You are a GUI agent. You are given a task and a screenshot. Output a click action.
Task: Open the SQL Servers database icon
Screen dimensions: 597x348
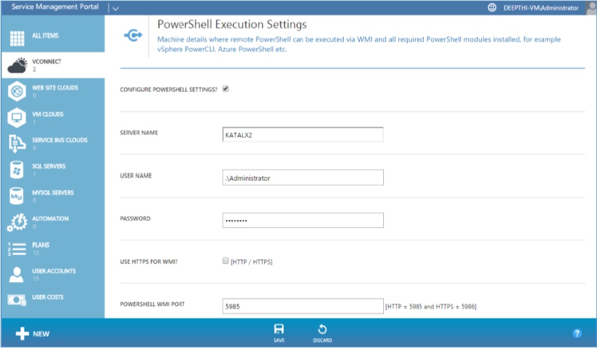coord(16,170)
